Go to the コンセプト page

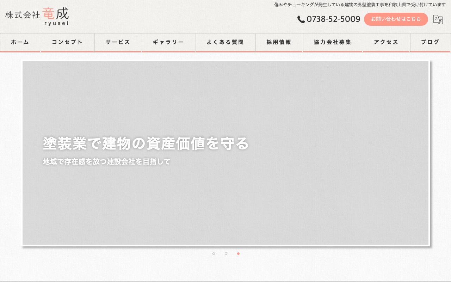tap(68, 42)
